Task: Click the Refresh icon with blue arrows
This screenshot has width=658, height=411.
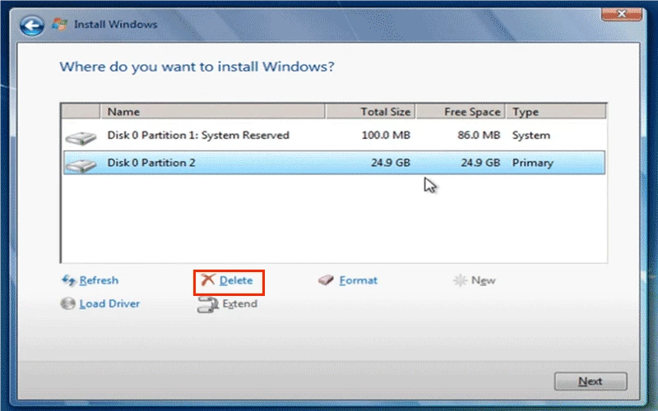Action: point(68,280)
